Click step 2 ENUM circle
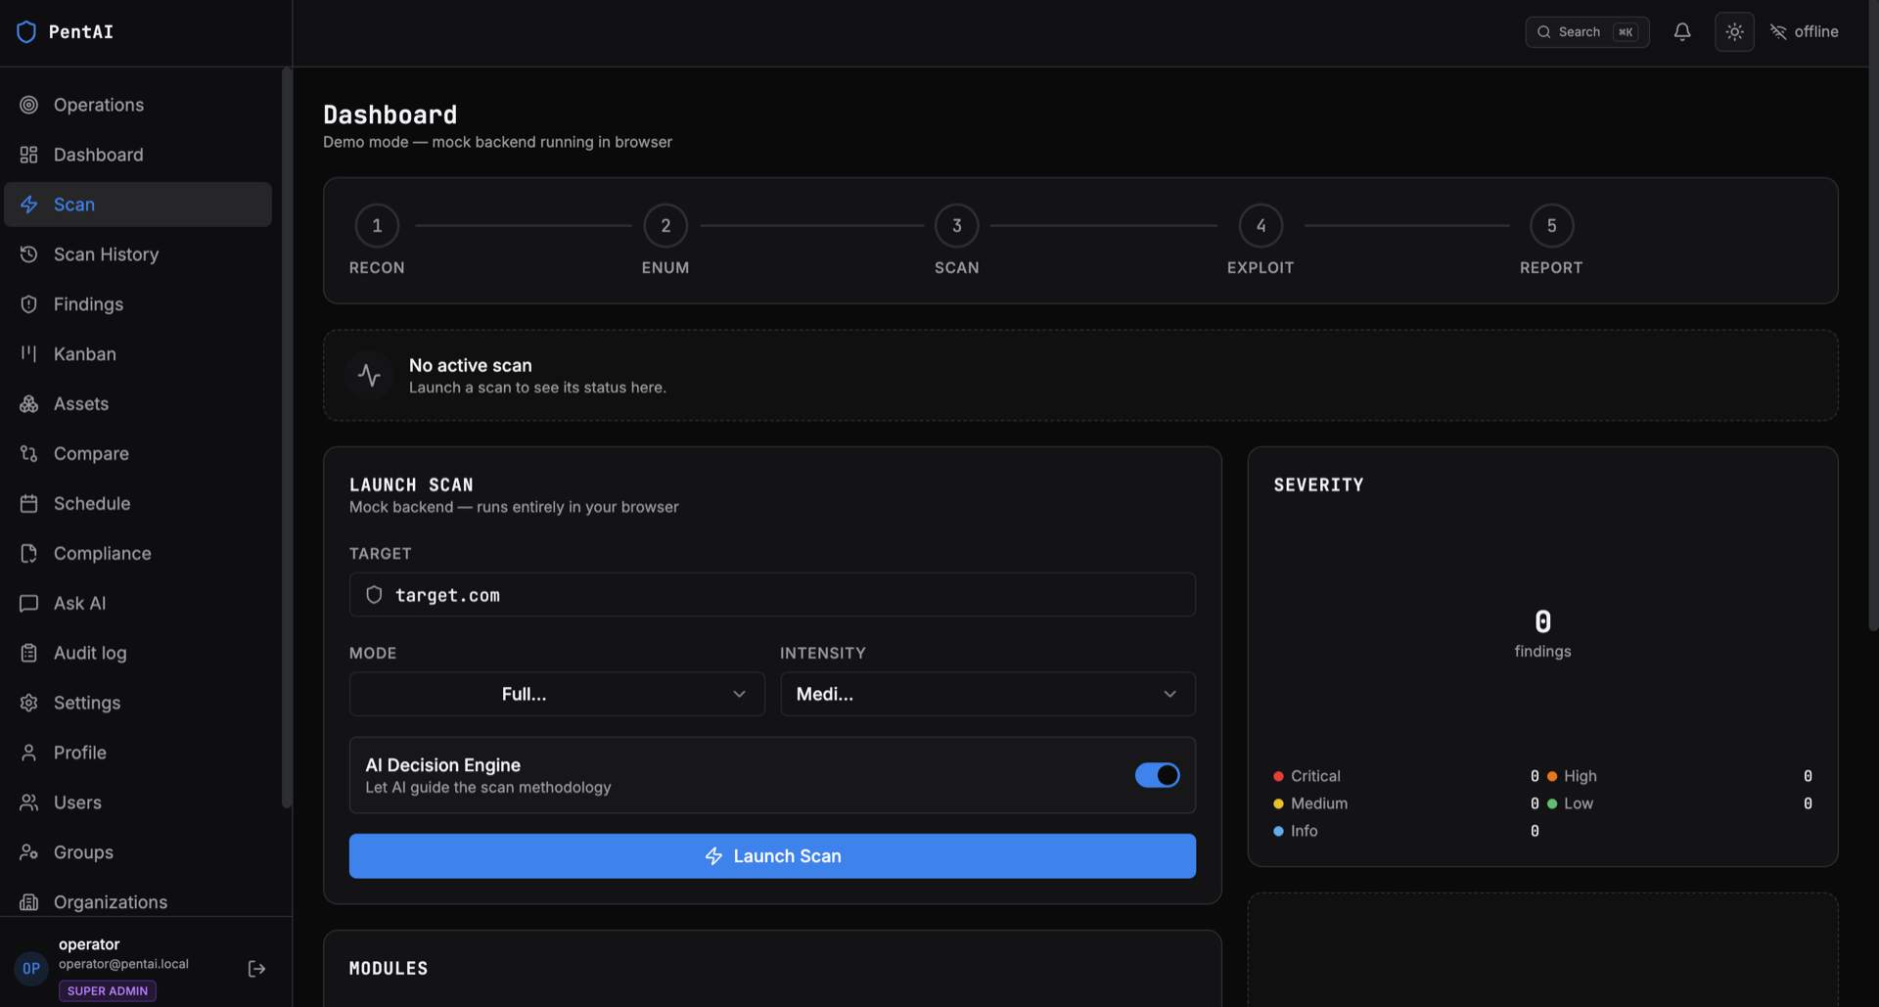The height and width of the screenshot is (1007, 1879). coord(665,226)
